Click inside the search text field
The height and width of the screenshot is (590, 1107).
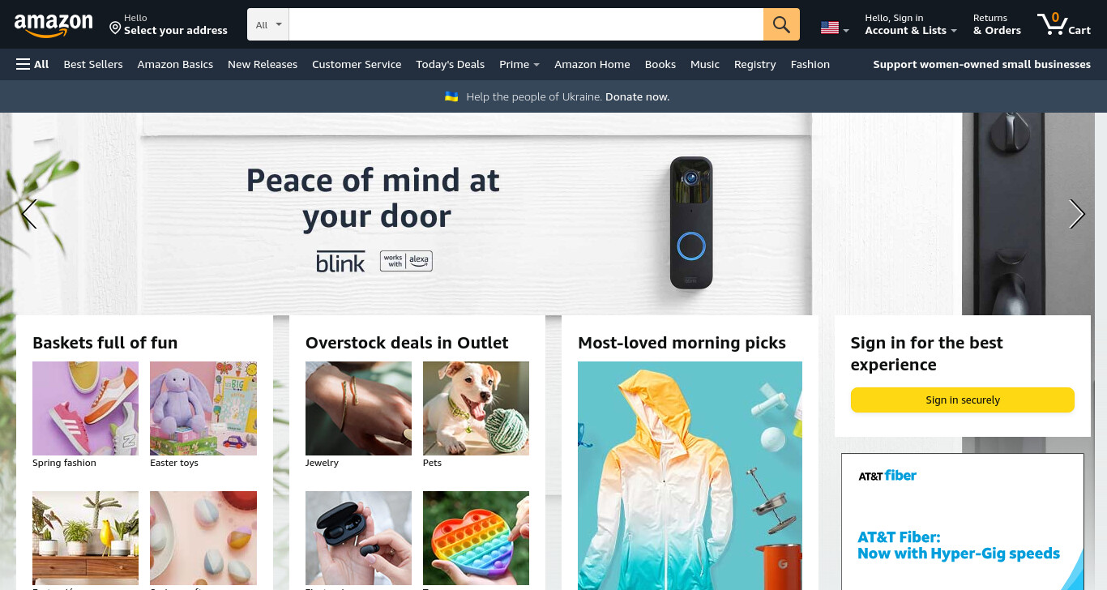click(x=526, y=24)
